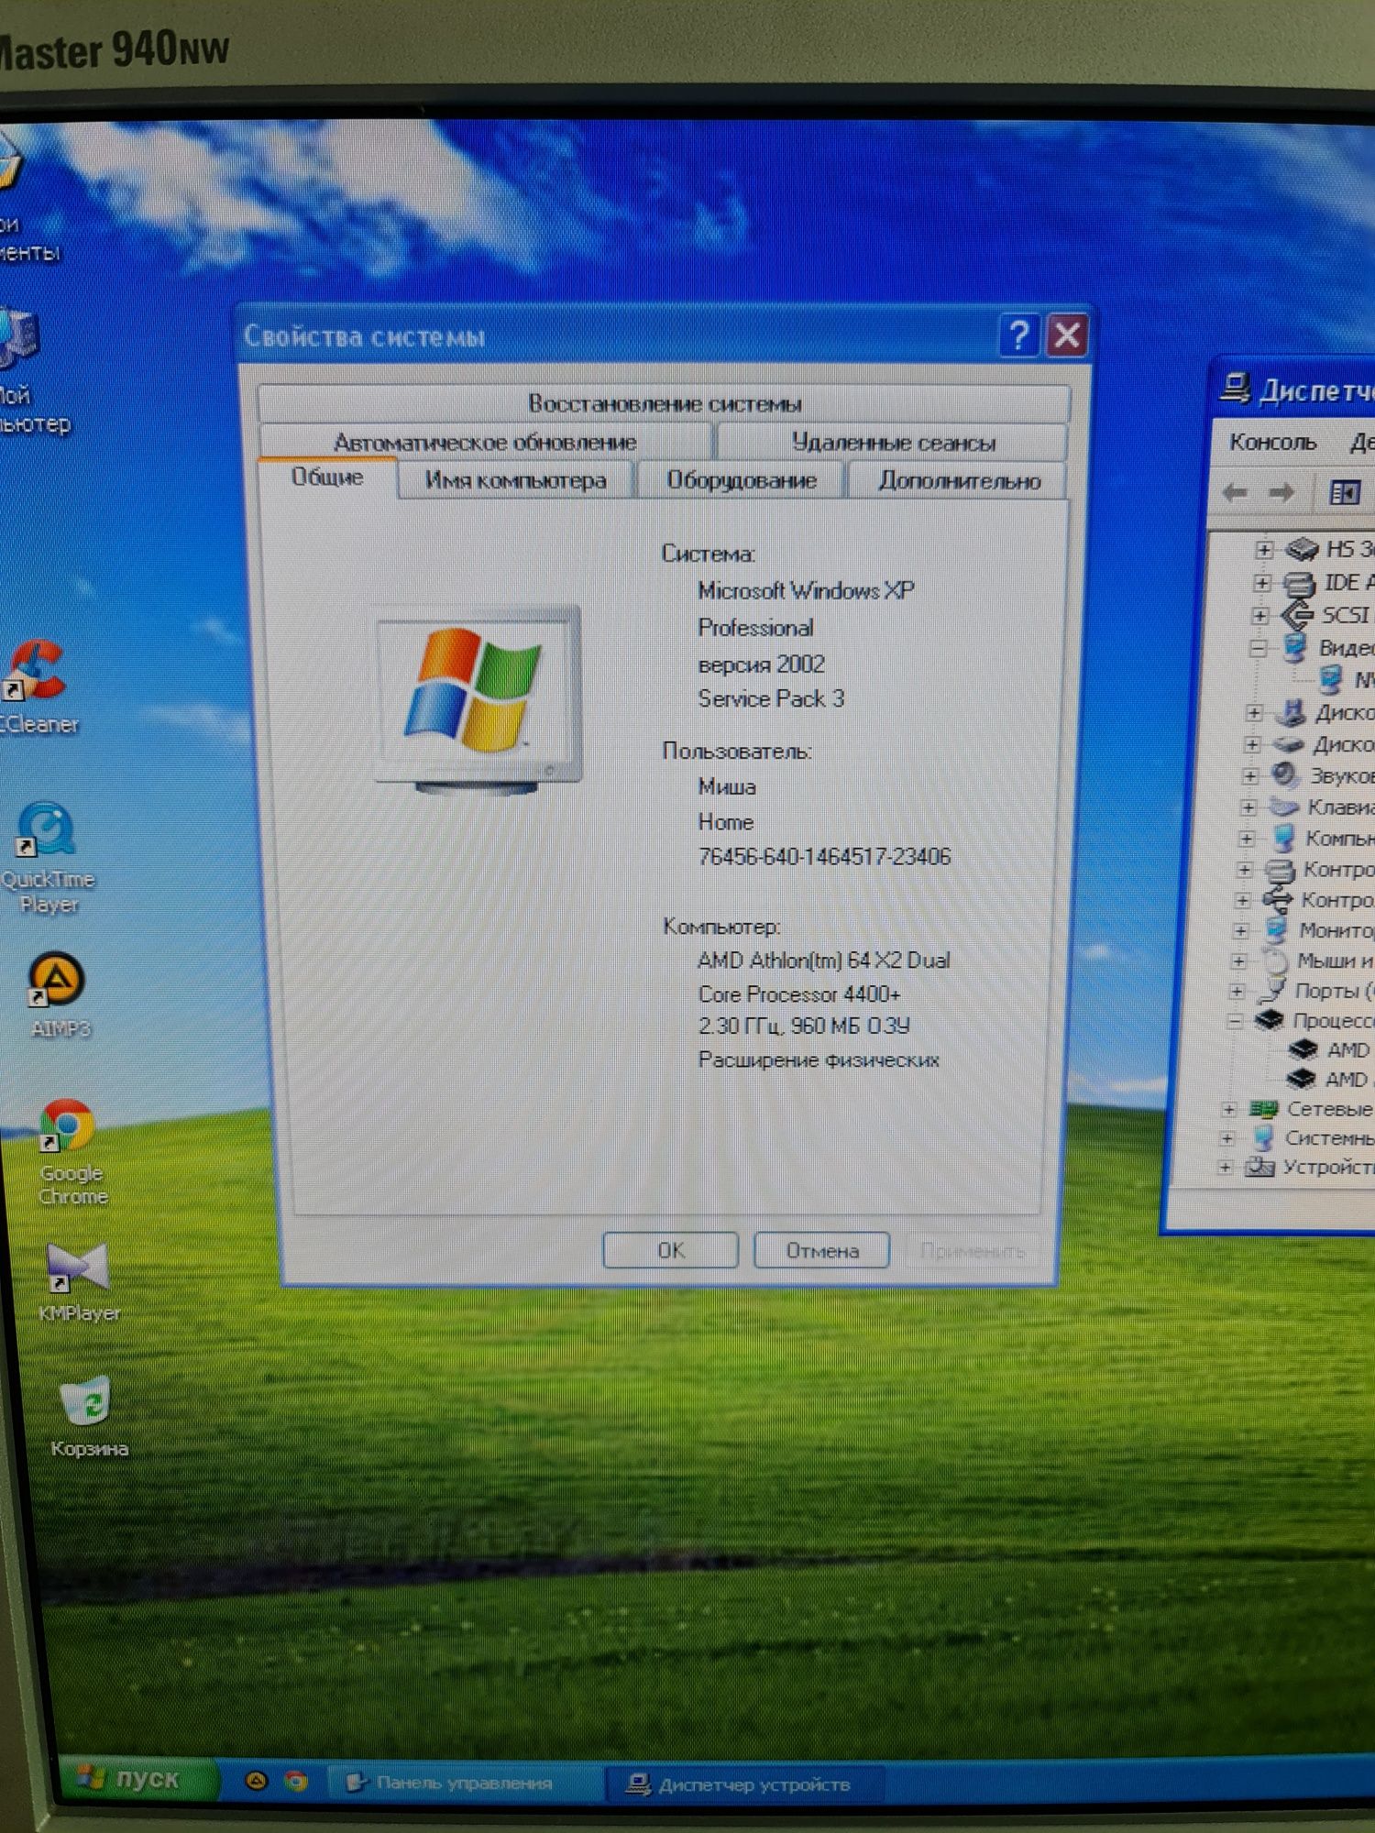Expand the Порты node

tap(1237, 991)
